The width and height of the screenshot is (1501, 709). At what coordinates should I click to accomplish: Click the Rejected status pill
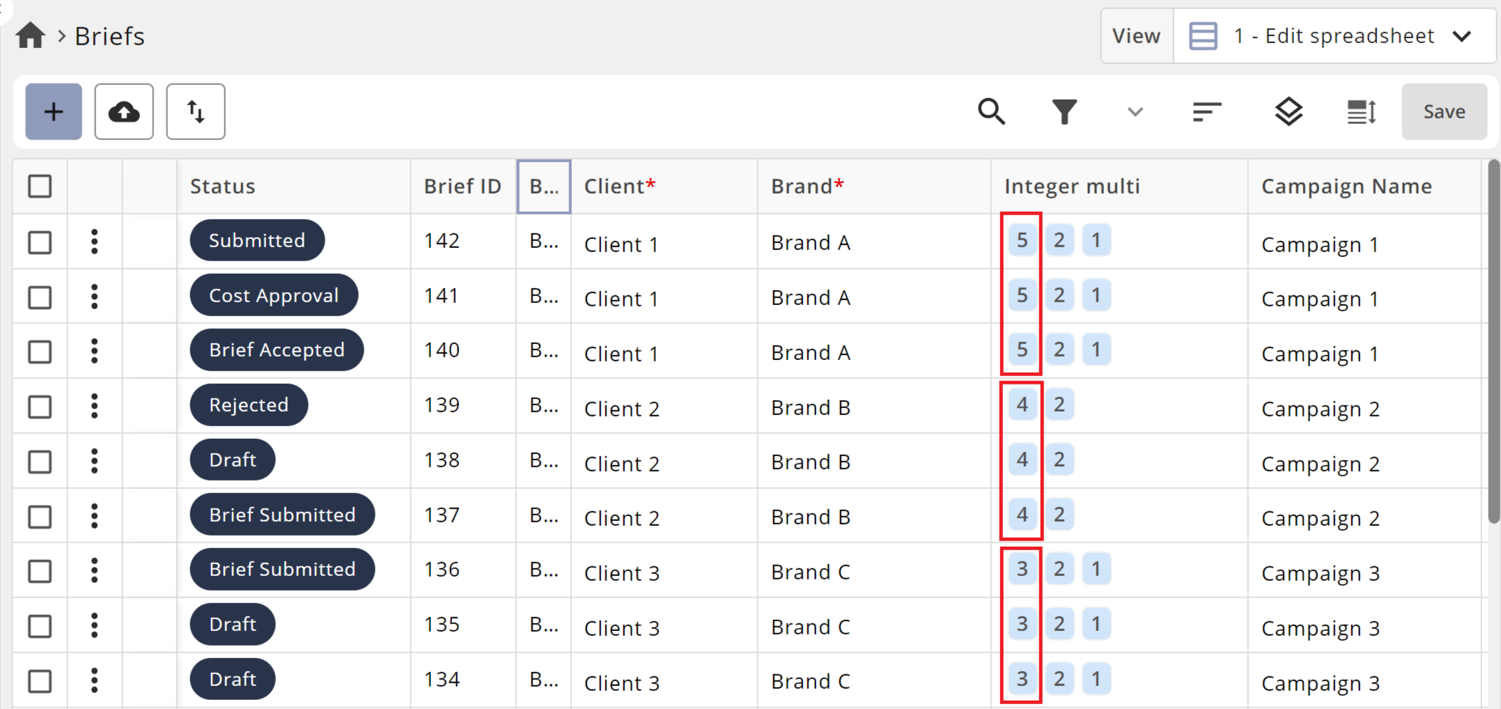click(x=249, y=405)
